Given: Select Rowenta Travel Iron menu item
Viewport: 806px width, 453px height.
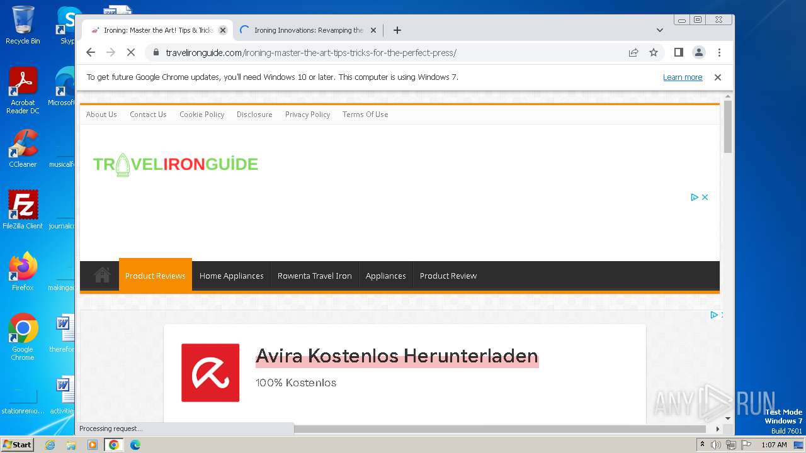Looking at the screenshot, I should click(315, 276).
